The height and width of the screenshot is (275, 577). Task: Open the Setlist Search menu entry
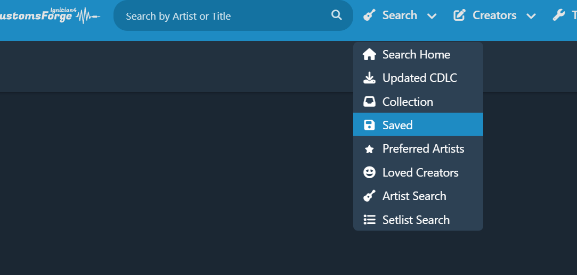[418, 220]
